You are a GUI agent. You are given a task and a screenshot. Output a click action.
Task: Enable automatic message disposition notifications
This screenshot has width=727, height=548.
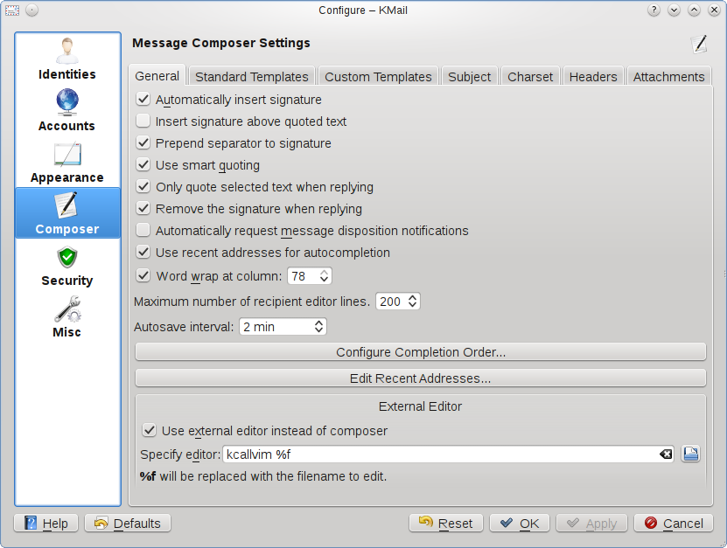coord(143,230)
